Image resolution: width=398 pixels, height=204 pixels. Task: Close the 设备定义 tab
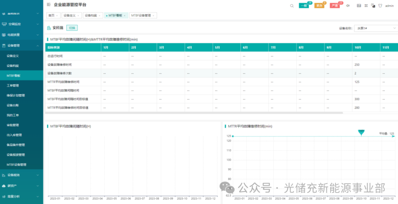[x=78, y=16]
